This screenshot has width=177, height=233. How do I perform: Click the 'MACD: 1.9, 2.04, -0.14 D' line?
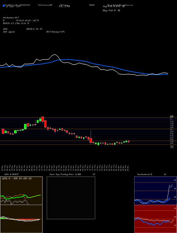tap(16, 23)
